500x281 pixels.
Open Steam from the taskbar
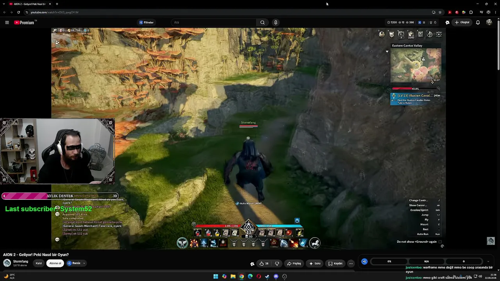pyautogui.click(x=267, y=276)
